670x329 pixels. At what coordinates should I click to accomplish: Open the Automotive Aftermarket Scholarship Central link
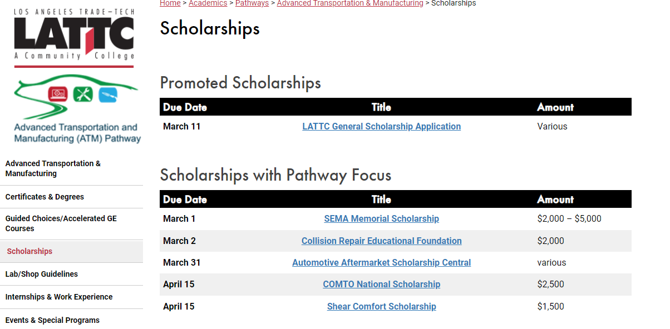coord(382,262)
